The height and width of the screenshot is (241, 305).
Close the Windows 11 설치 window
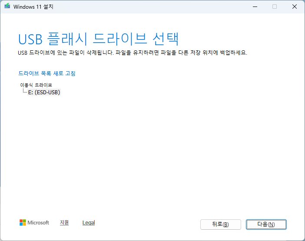pyautogui.click(x=295, y=7)
